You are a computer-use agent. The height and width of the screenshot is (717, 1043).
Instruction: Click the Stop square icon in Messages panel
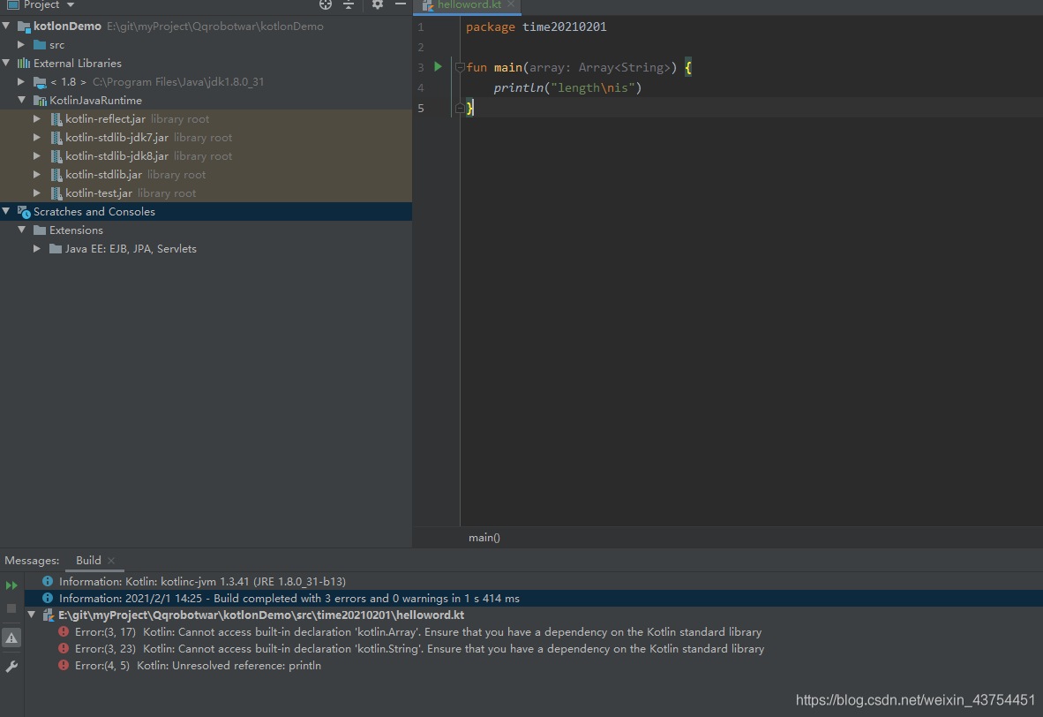point(11,608)
